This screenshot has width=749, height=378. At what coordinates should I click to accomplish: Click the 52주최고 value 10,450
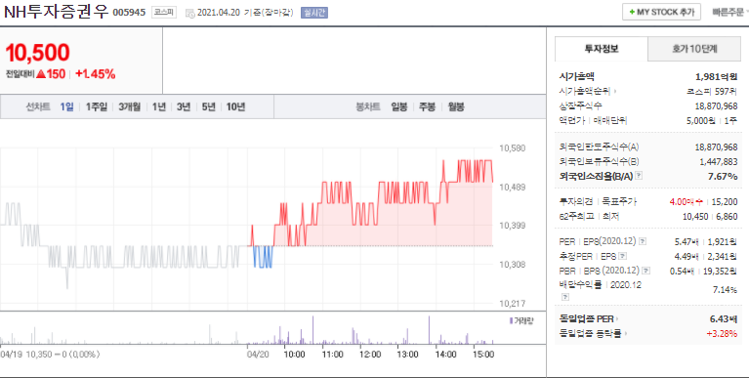(x=695, y=217)
